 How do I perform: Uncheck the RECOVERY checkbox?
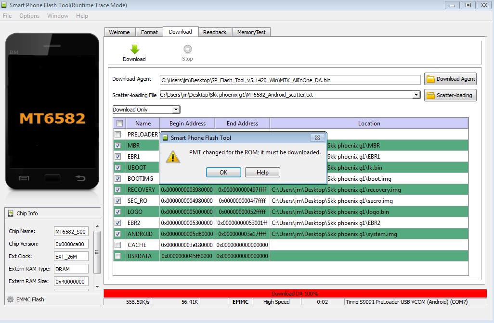[118, 190]
